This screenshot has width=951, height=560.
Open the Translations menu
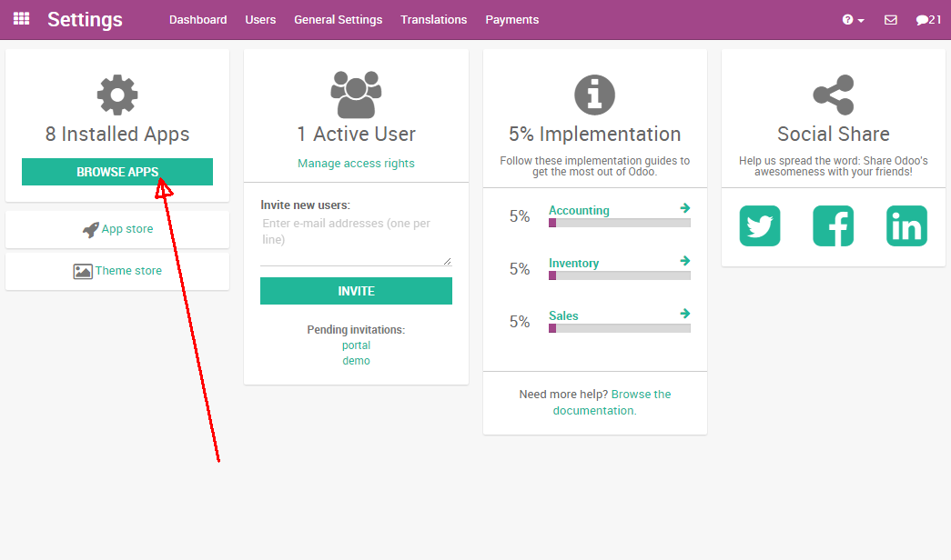click(434, 20)
